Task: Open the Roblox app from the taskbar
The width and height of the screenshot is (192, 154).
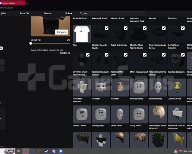Action: [x=61, y=151]
